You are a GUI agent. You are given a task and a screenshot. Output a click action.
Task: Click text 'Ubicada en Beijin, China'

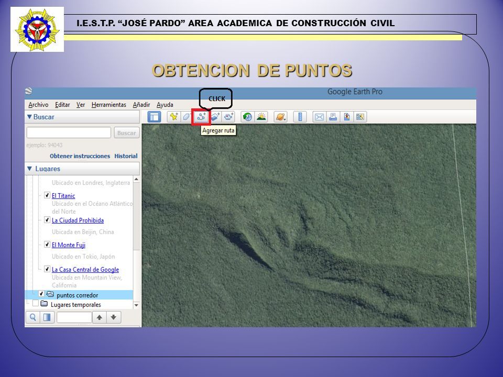(83, 232)
